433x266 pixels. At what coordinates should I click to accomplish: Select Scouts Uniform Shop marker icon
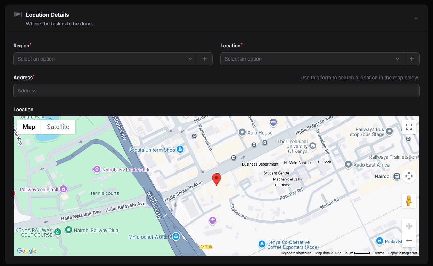[x=180, y=150]
